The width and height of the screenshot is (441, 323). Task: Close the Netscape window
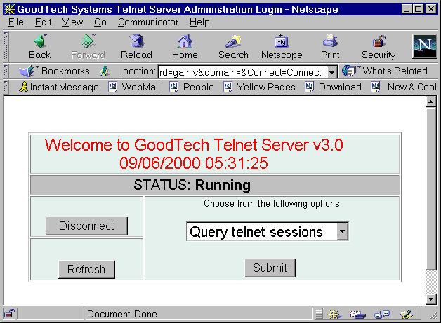[x=431, y=9]
